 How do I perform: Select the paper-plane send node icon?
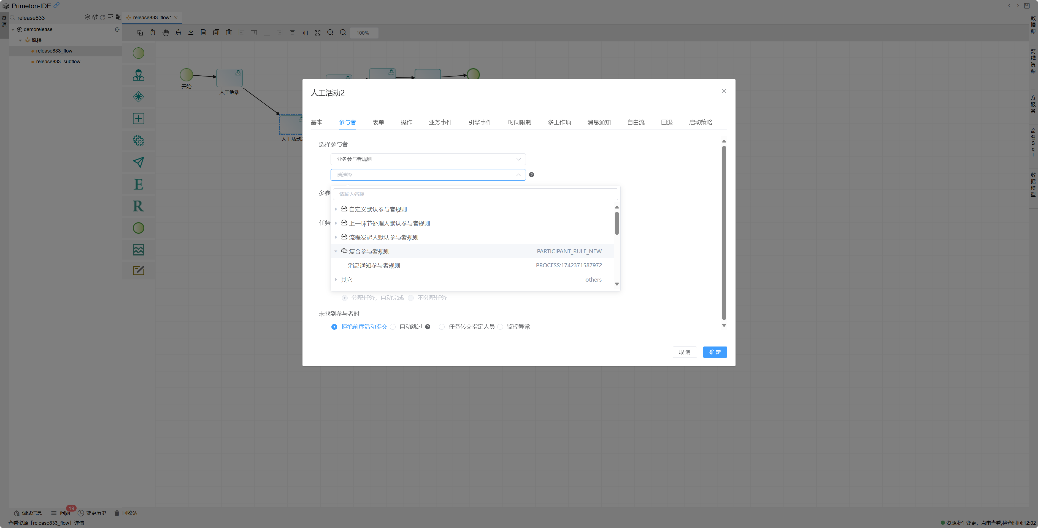pos(138,162)
